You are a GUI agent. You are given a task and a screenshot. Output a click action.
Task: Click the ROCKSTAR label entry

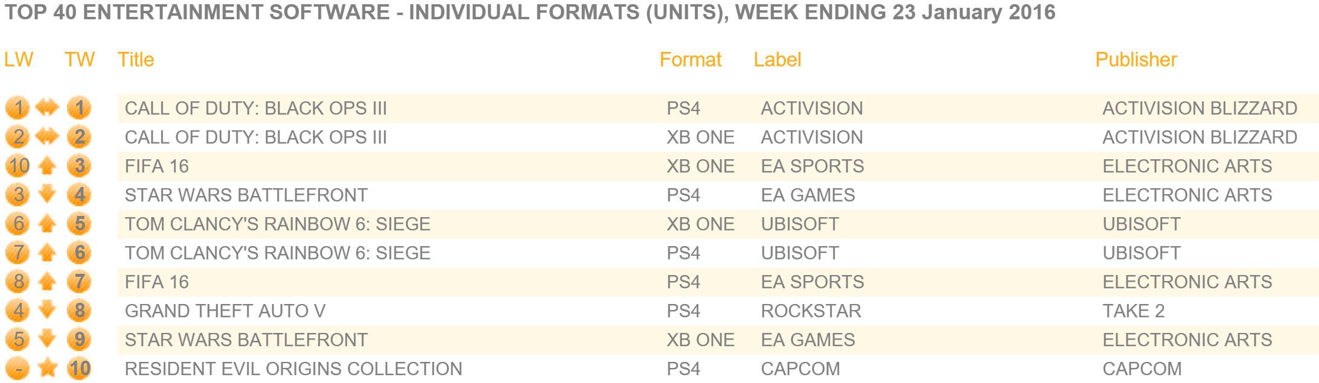point(811,311)
